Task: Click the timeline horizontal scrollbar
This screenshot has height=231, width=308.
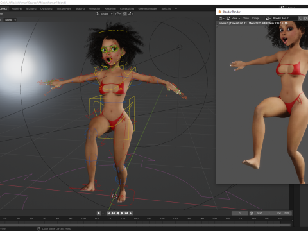Action: click(146, 225)
